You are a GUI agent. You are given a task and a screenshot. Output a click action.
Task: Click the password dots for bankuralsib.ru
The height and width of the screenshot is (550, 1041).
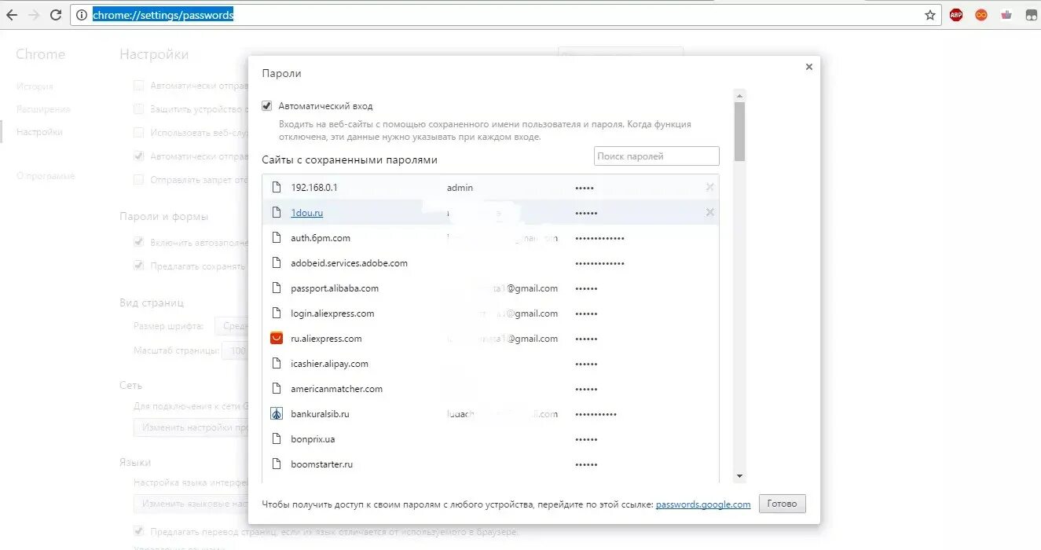[x=596, y=414]
